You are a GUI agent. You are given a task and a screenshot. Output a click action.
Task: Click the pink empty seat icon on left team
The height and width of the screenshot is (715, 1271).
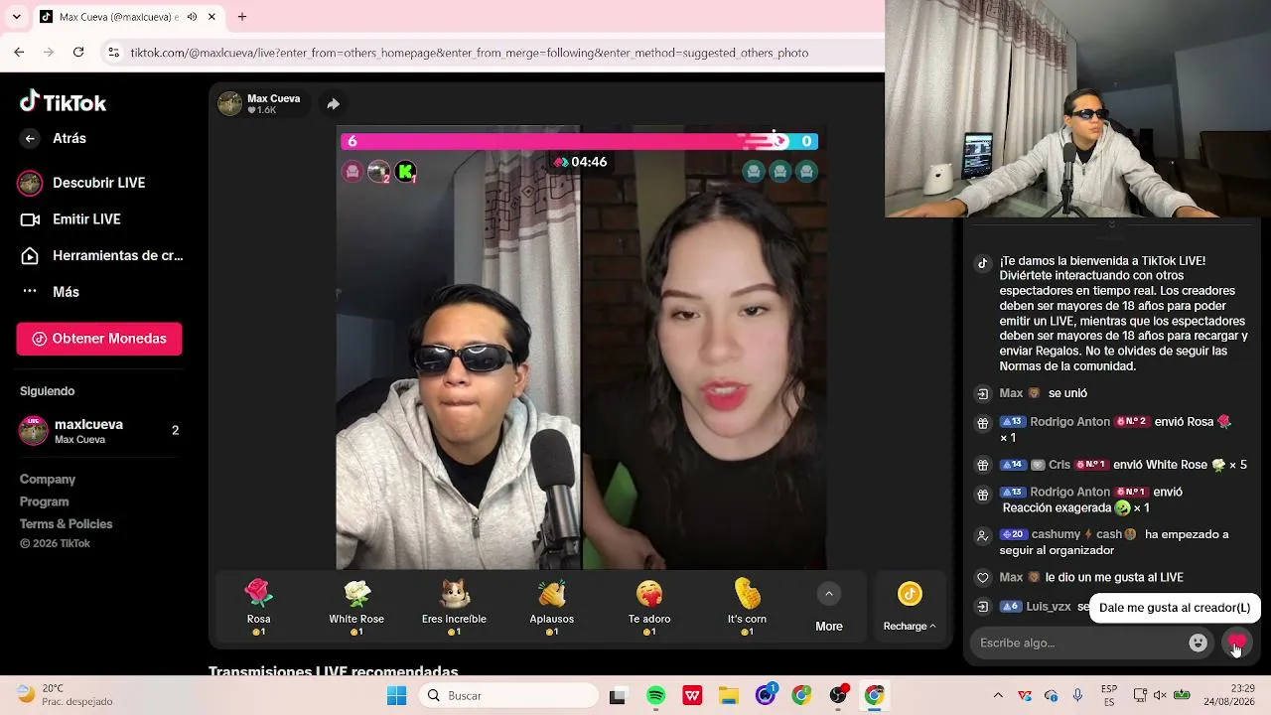point(352,172)
